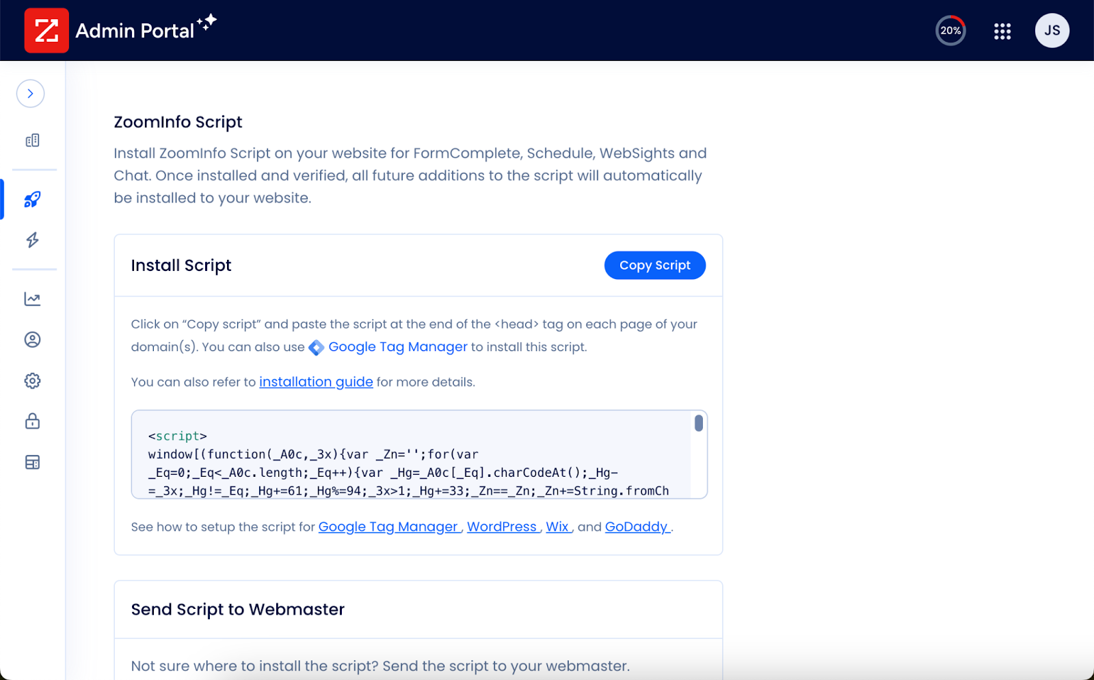Open the Google Tag Manager setup link

388,527
